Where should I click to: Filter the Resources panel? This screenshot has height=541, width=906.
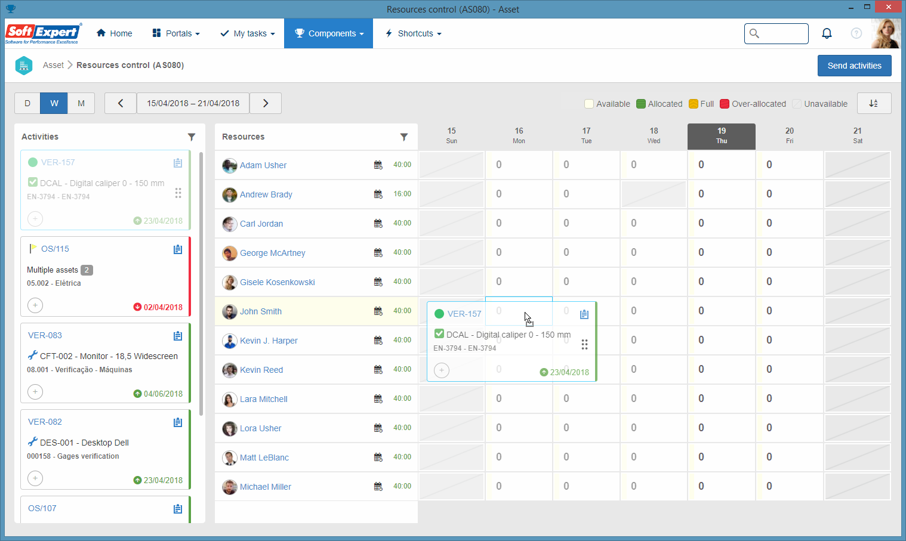click(404, 137)
